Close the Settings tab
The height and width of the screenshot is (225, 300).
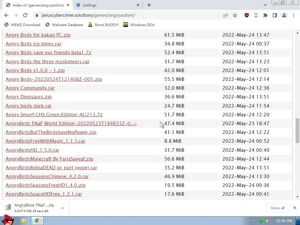click(x=138, y=5)
